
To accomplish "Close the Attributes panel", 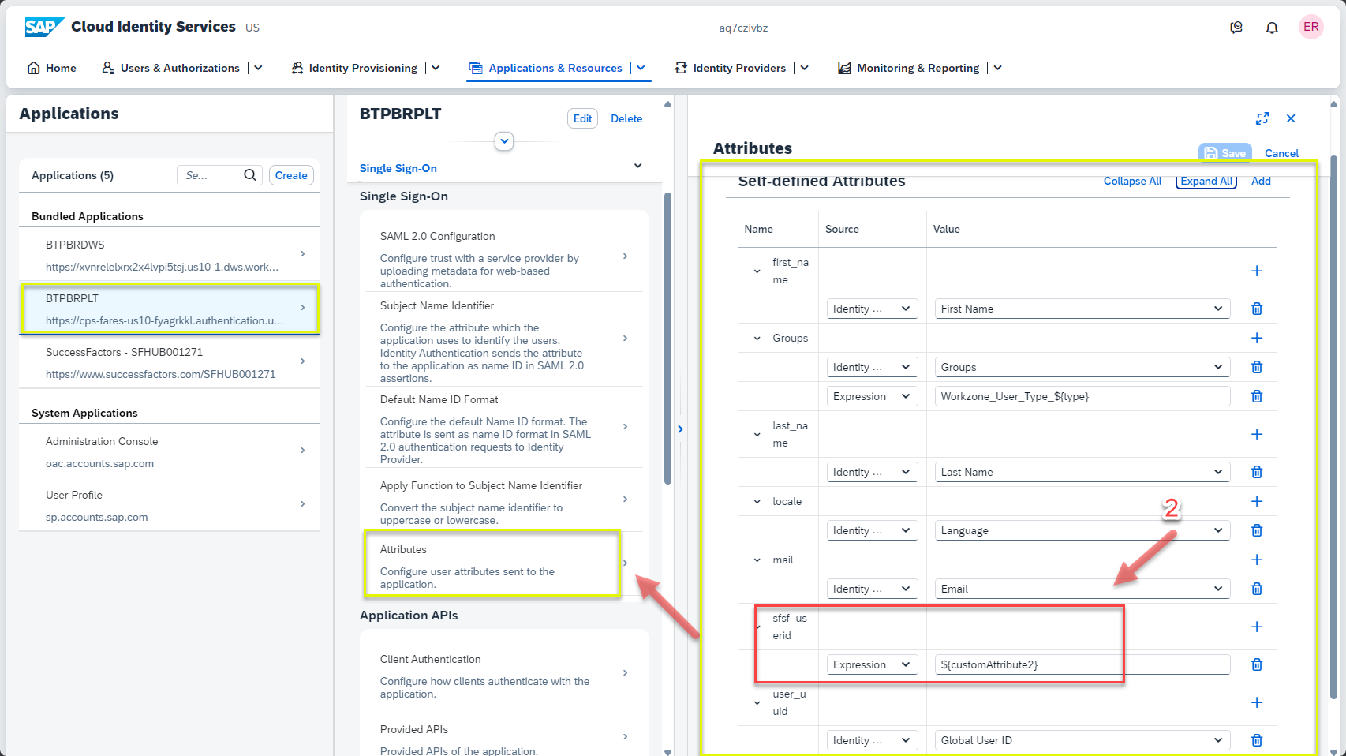I will [1291, 118].
